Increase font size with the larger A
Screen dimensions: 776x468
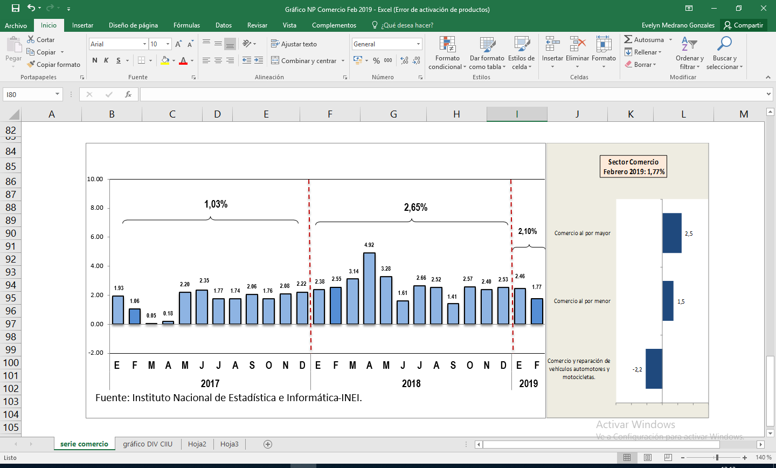coord(178,44)
